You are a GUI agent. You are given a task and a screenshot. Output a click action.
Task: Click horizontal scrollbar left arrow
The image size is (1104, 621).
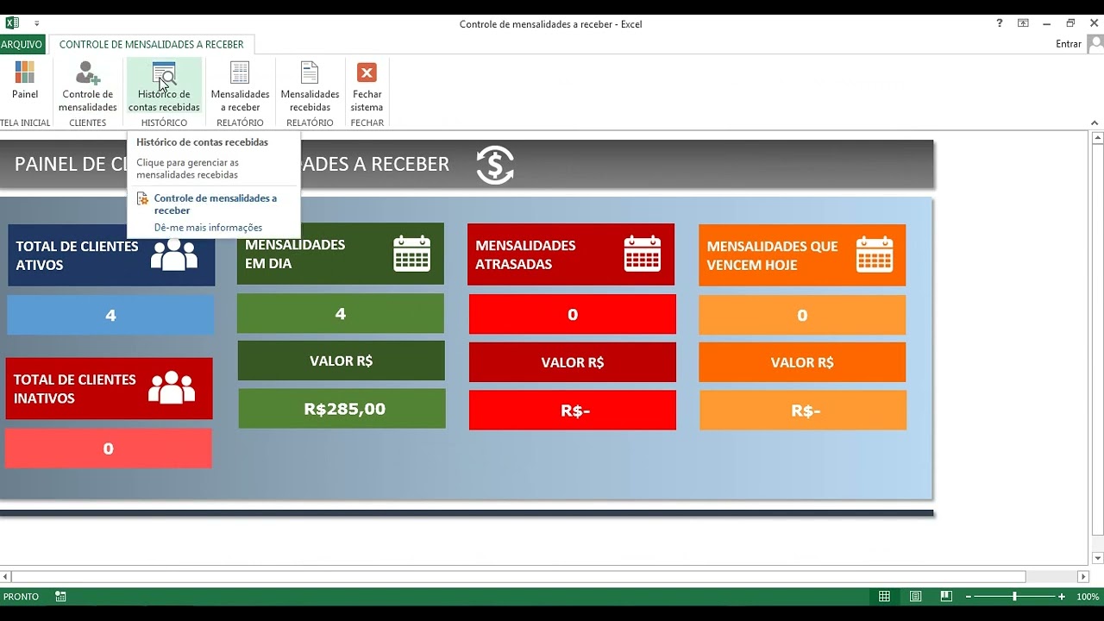[x=5, y=576]
